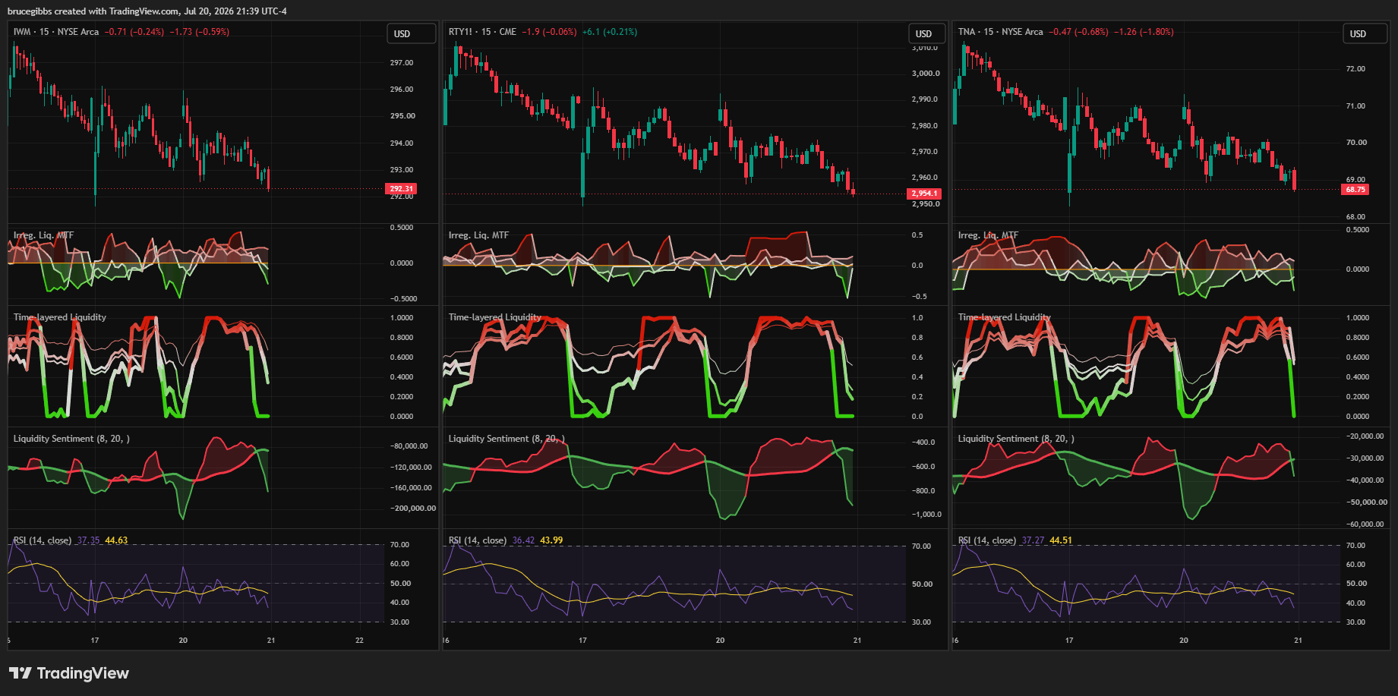Click the RSI value 37.27 in TNA chart
Image resolution: width=1398 pixels, height=696 pixels.
point(1033,540)
